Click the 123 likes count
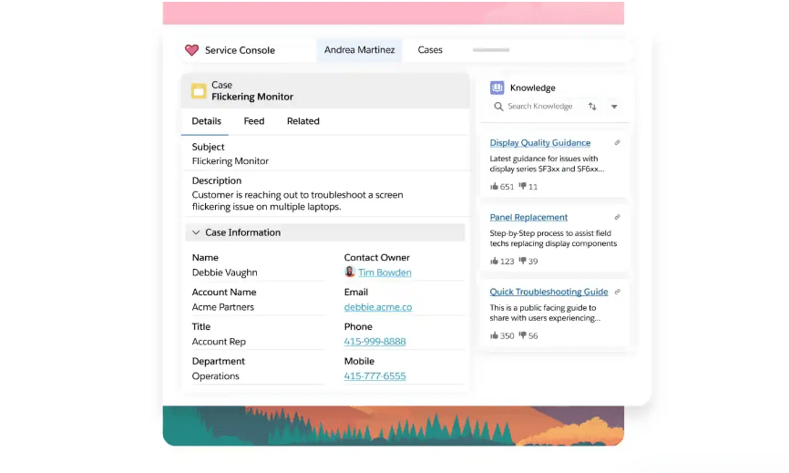The width and height of the screenshot is (789, 473). click(507, 262)
